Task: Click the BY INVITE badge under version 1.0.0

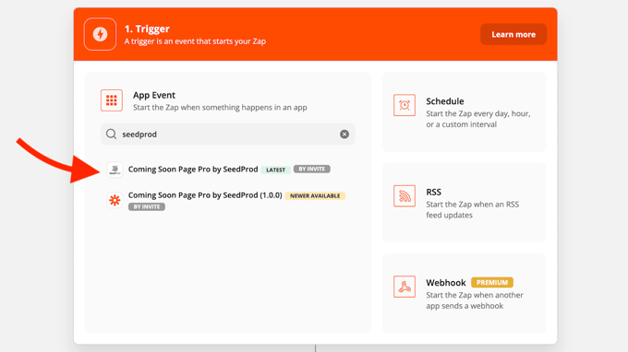Action: click(x=147, y=206)
